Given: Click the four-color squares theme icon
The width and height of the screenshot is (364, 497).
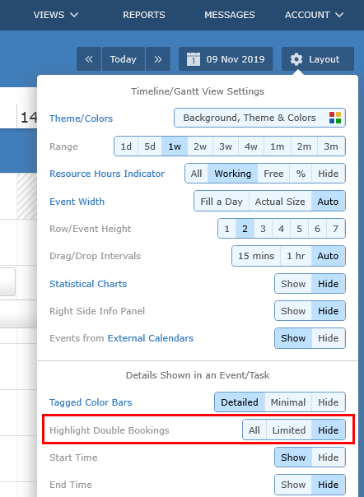Looking at the screenshot, I should pos(335,118).
